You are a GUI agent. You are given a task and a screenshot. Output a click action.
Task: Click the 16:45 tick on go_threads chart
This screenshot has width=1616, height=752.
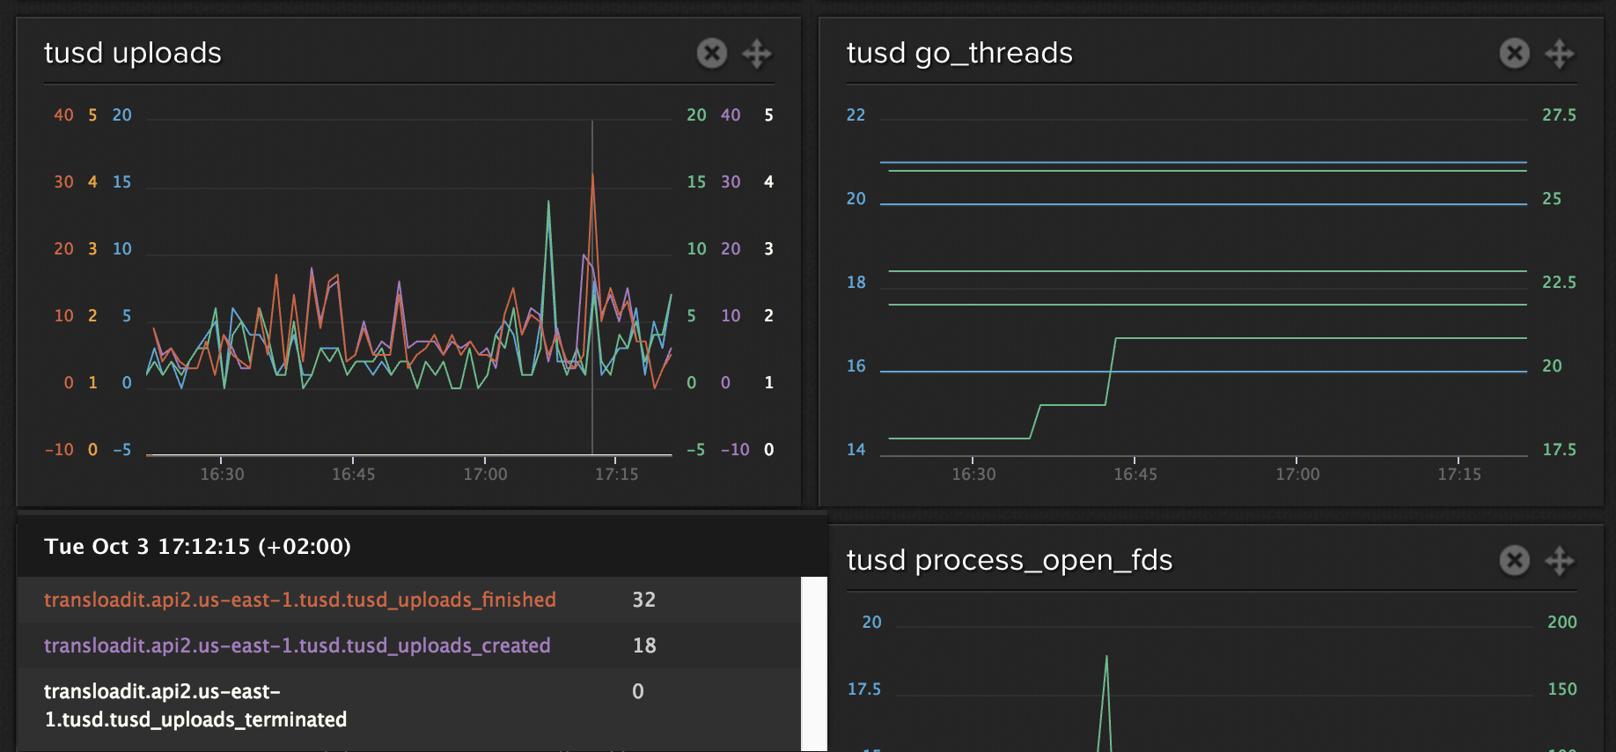1135,475
